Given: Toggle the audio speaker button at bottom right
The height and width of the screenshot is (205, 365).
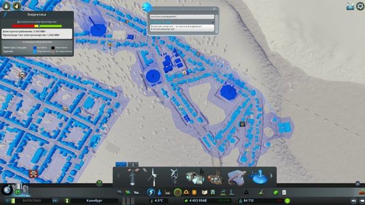Looking at the screenshot, I should click(354, 200).
